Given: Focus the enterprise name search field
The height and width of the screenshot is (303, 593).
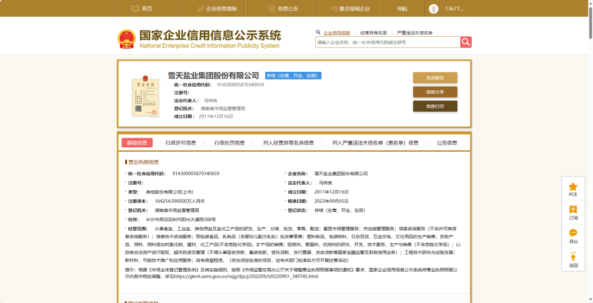Looking at the screenshot, I should 388,42.
